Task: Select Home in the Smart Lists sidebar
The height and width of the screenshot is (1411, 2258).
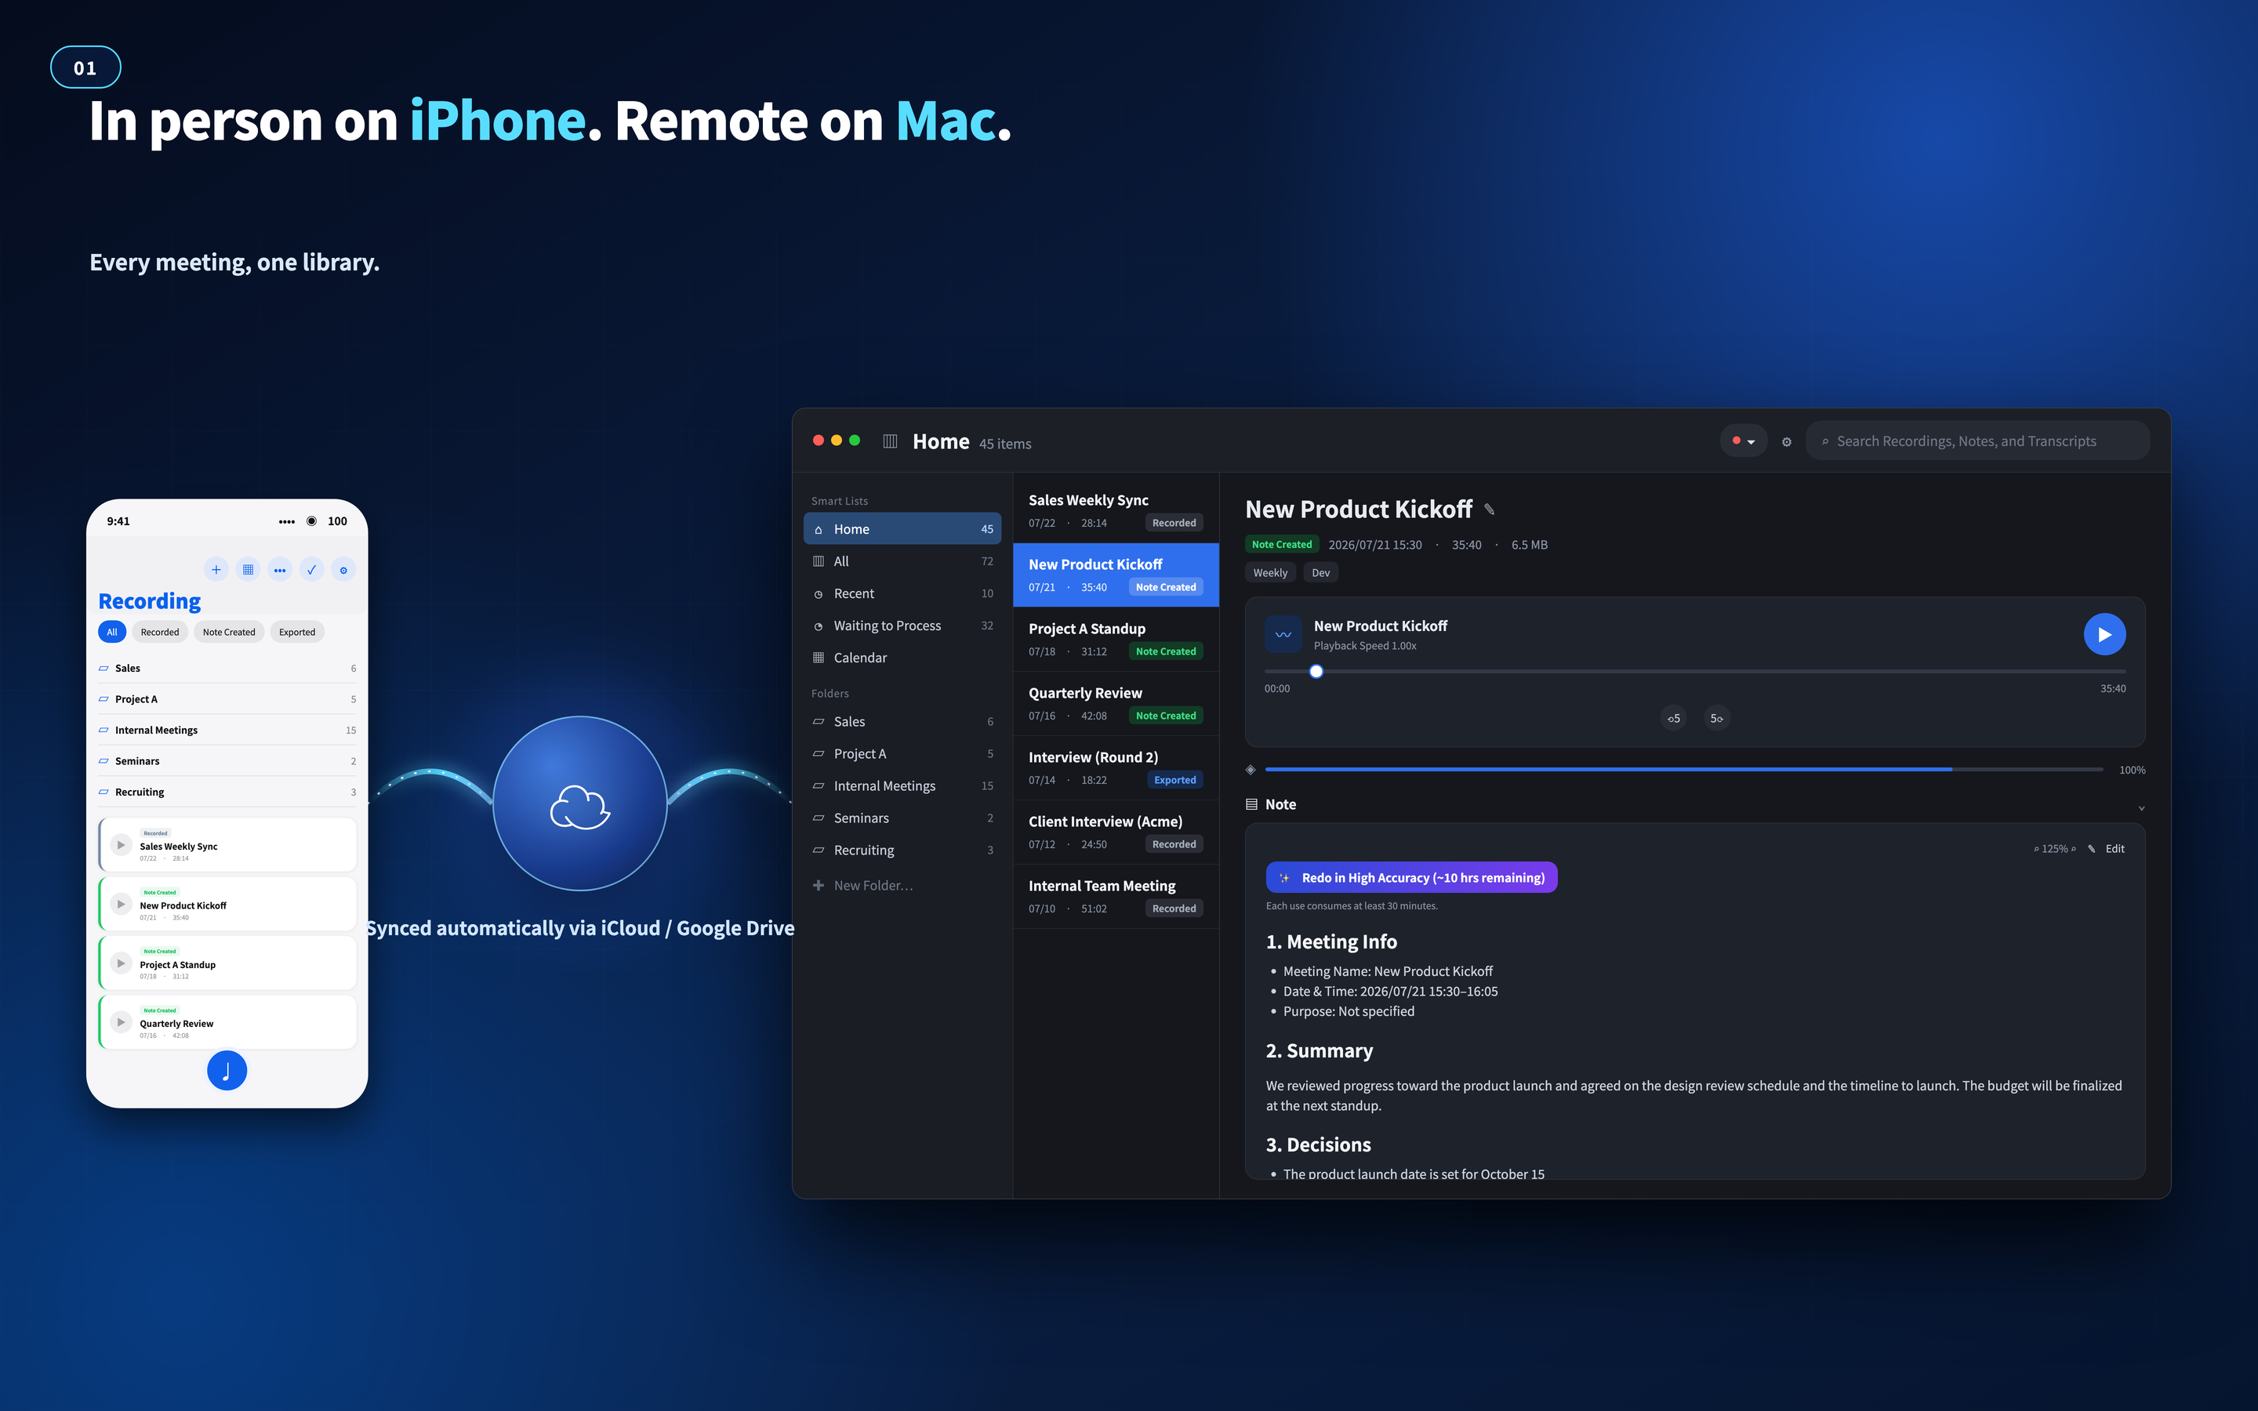Action: pyautogui.click(x=902, y=529)
